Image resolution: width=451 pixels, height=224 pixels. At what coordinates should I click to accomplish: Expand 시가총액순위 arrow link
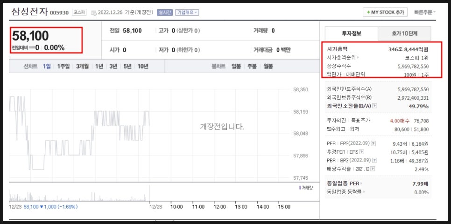[x=359, y=57]
